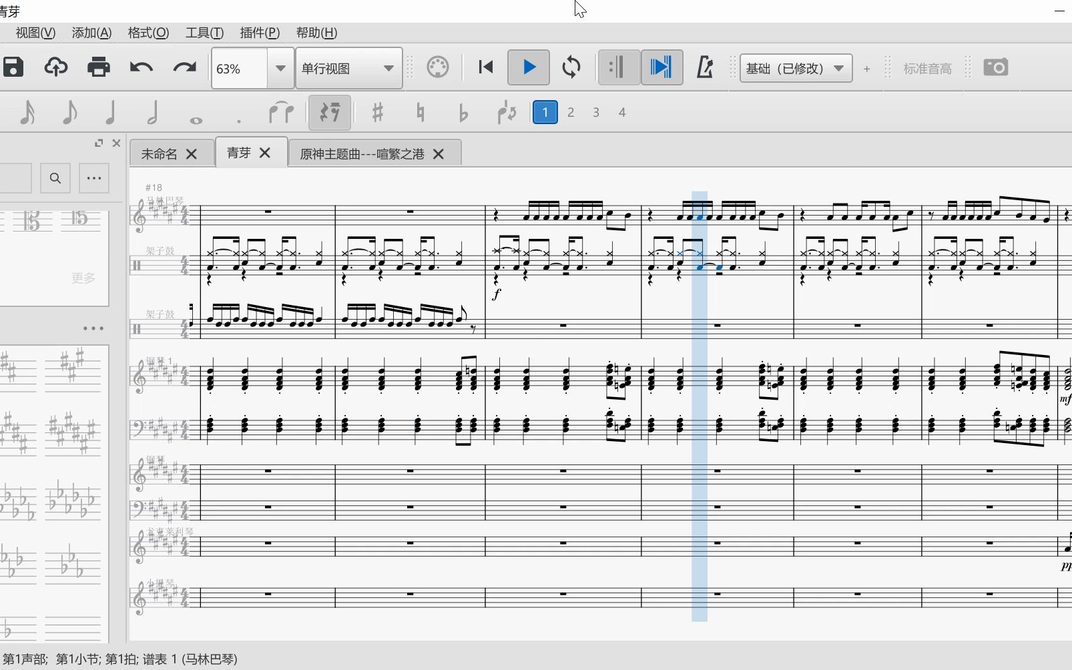Select voice 4
Viewport: 1072px width, 670px height.
point(622,112)
